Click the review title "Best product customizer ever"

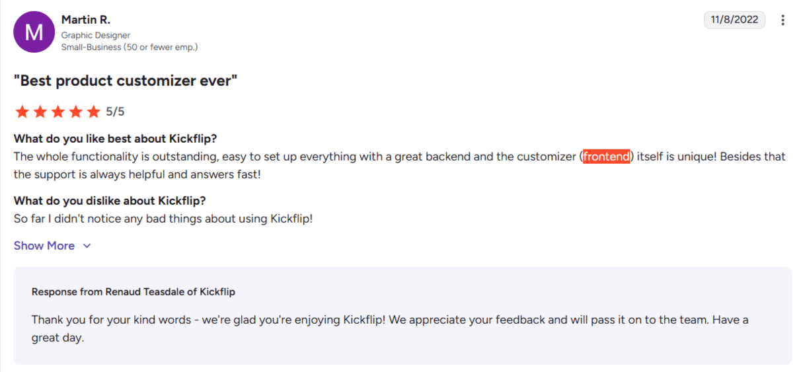[x=126, y=81]
